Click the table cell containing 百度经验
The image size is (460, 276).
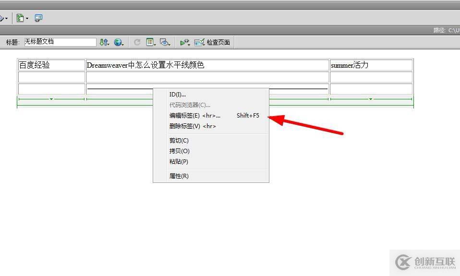tap(51, 65)
